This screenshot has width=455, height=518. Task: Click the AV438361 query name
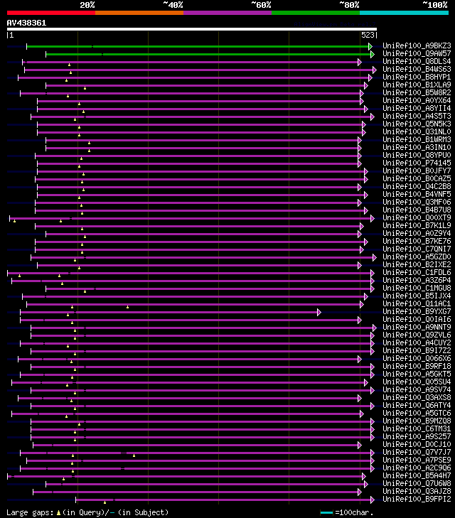(x=26, y=23)
